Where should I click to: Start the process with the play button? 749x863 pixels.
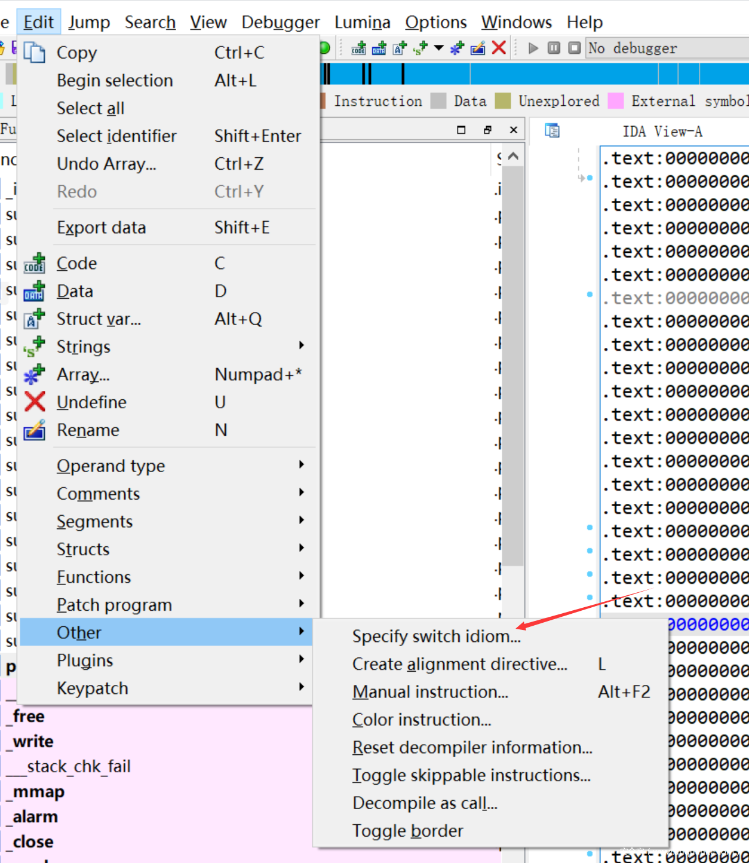coord(533,48)
